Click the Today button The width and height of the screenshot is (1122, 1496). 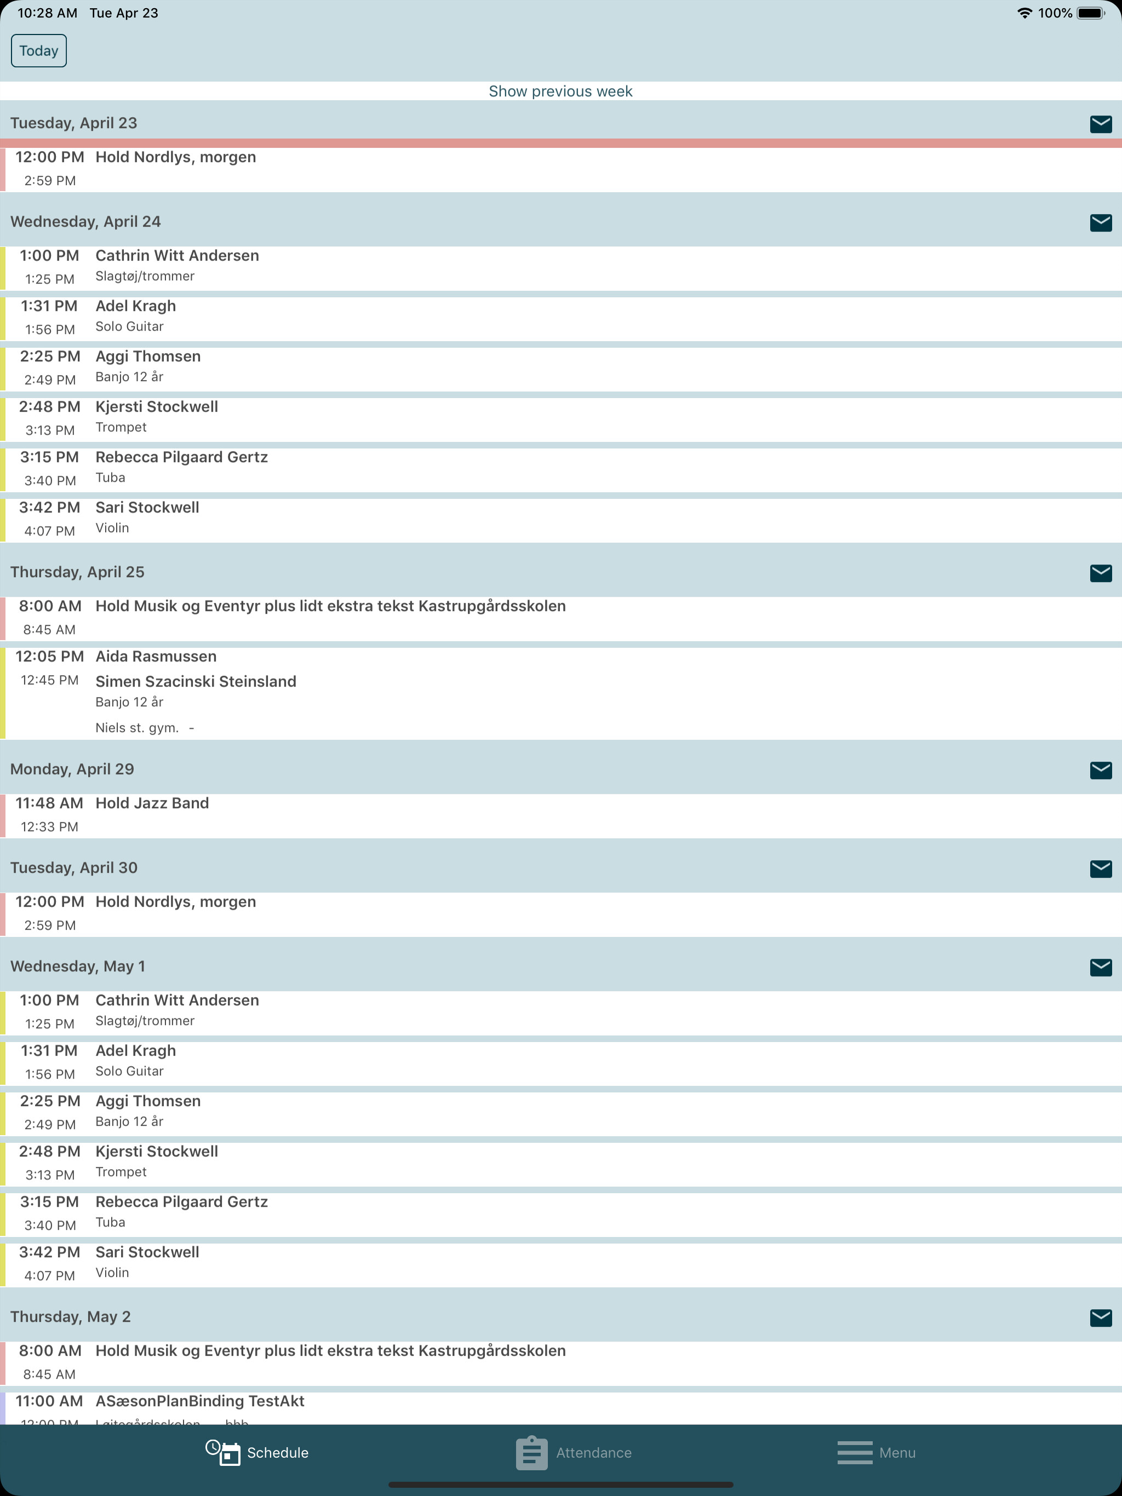click(x=38, y=51)
